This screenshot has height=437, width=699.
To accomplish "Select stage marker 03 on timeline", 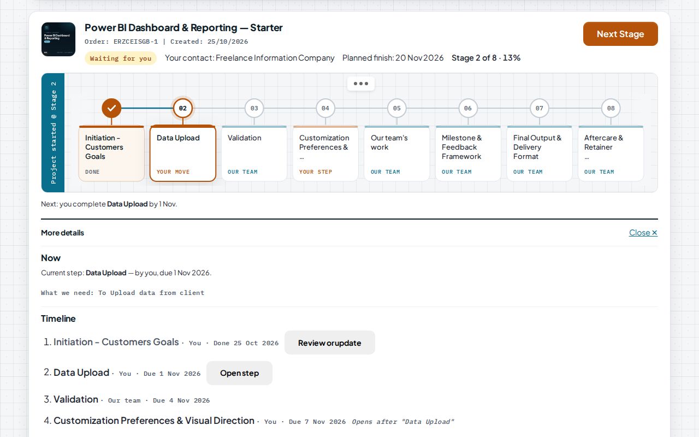I will [254, 108].
